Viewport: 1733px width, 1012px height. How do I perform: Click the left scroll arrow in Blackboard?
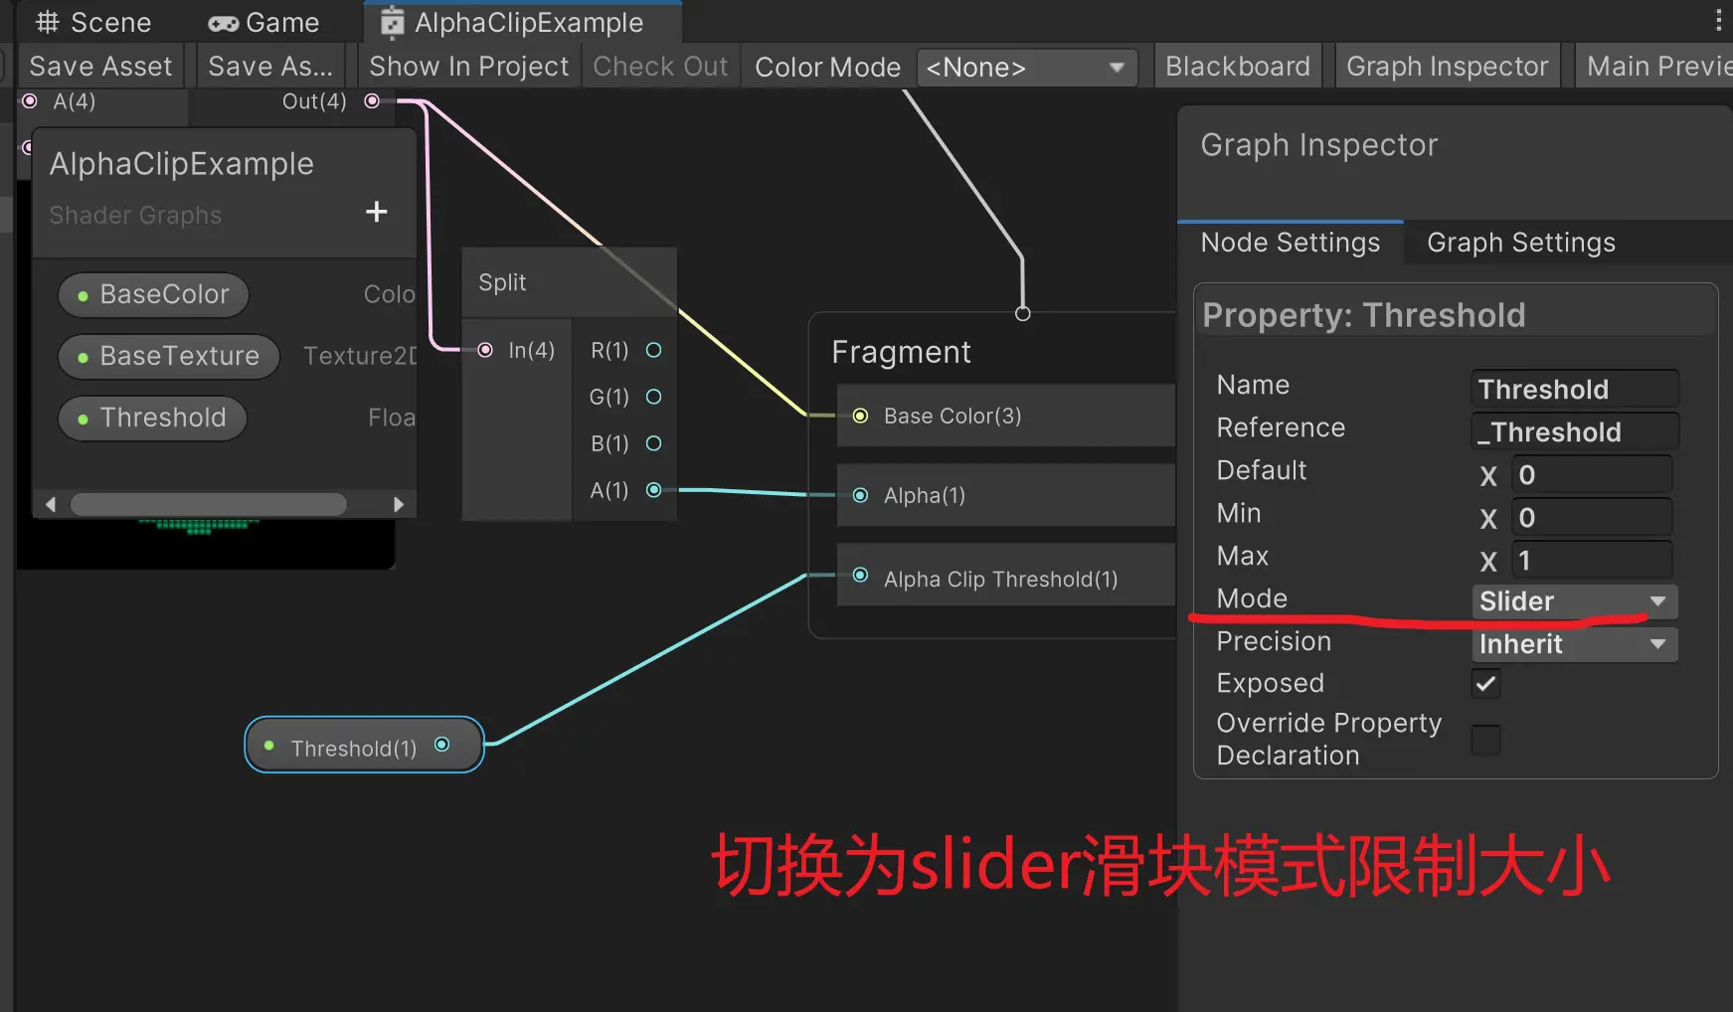(x=51, y=504)
